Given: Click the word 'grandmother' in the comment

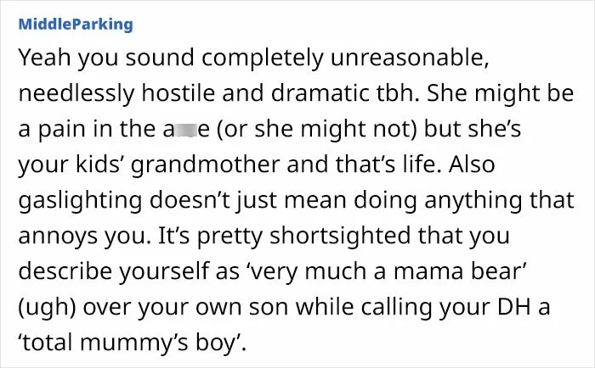Looking at the screenshot, I should 206,165.
